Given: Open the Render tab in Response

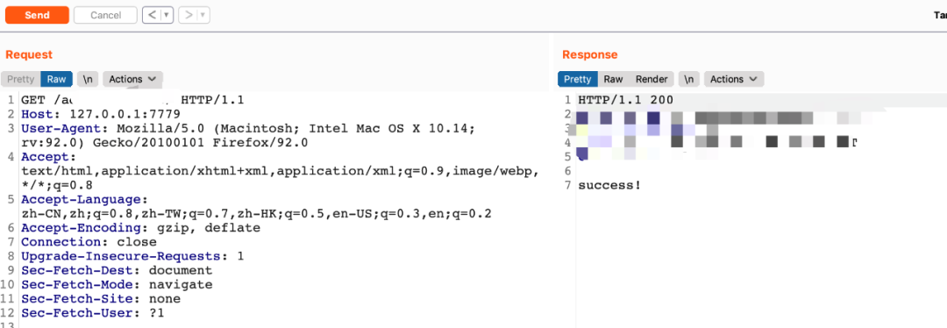Looking at the screenshot, I should (x=652, y=79).
